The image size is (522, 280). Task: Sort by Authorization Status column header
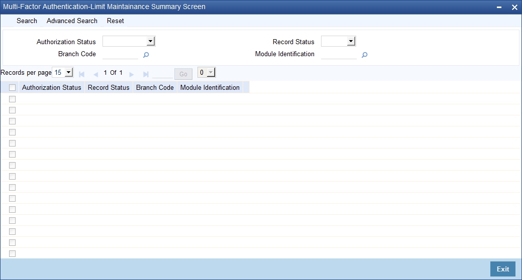[52, 87]
